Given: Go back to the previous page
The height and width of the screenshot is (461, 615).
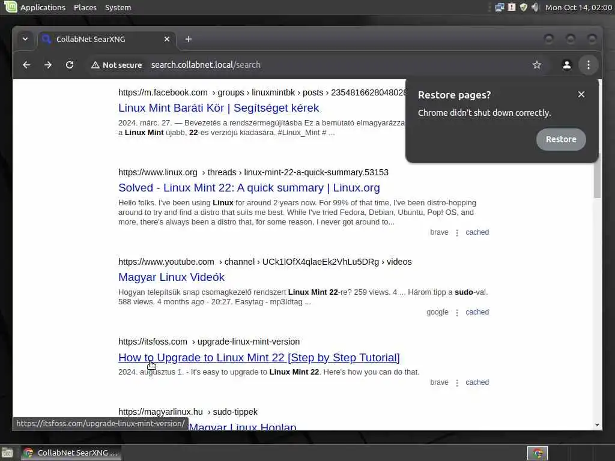Looking at the screenshot, I should click(x=26, y=65).
